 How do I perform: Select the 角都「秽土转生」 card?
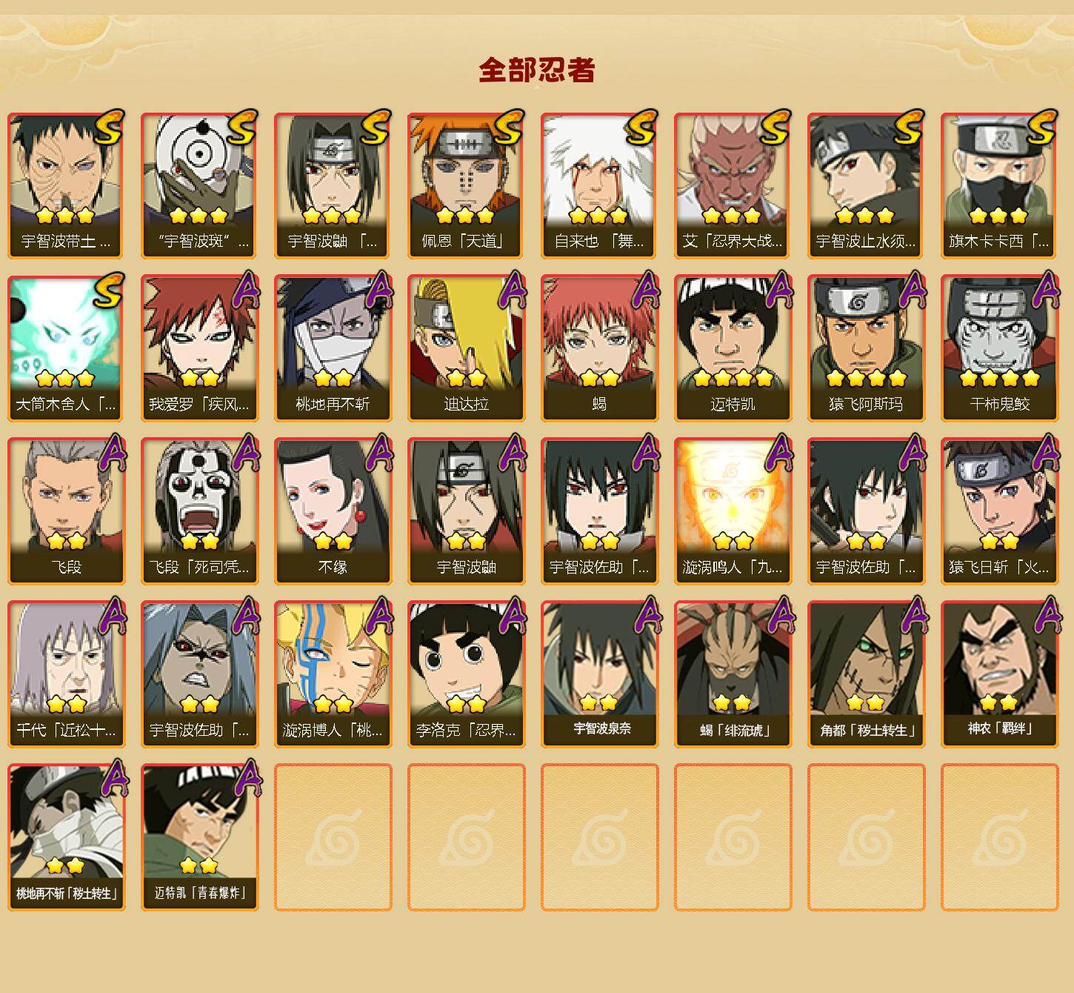866,674
